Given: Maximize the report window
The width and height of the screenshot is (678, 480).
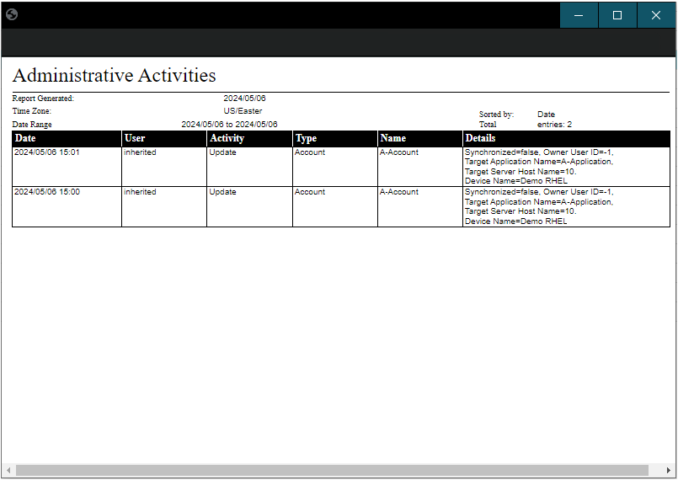Looking at the screenshot, I should coord(617,15).
